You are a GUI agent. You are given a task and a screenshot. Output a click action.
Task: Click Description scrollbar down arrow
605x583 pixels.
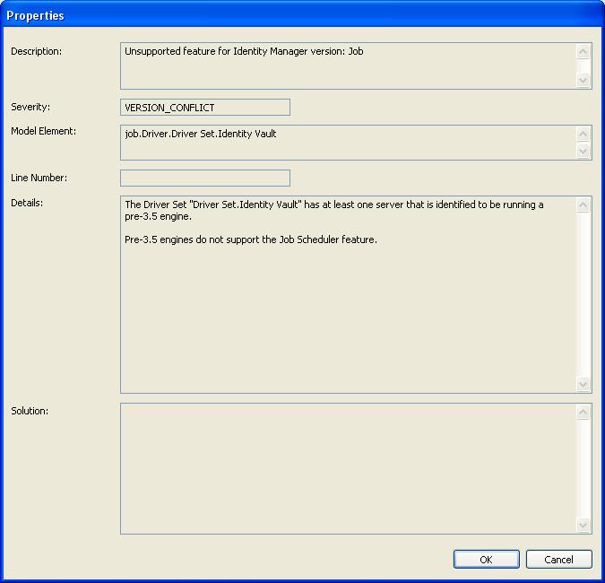point(583,81)
